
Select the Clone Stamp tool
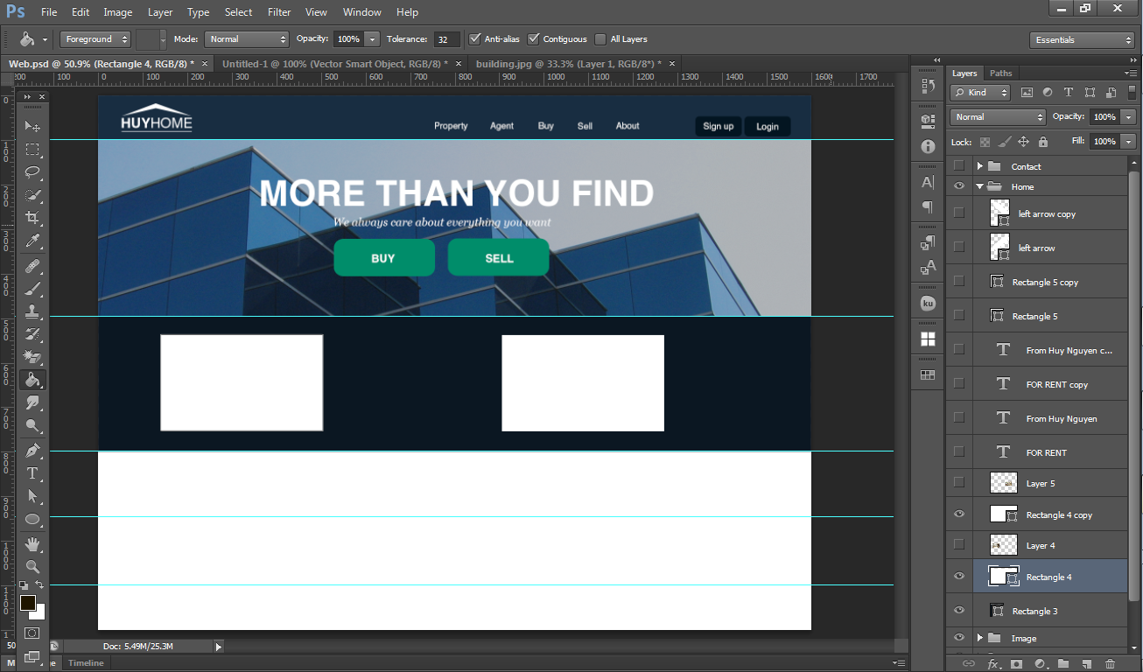point(32,311)
